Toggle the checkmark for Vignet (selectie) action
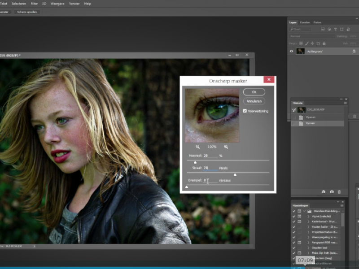 [294, 216]
